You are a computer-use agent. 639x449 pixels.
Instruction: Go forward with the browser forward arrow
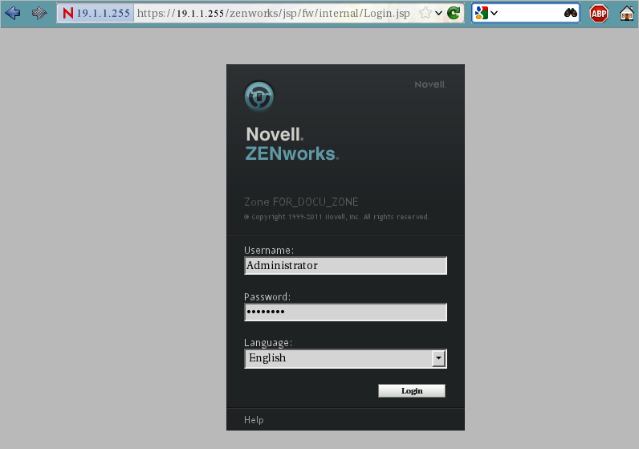click(x=39, y=13)
